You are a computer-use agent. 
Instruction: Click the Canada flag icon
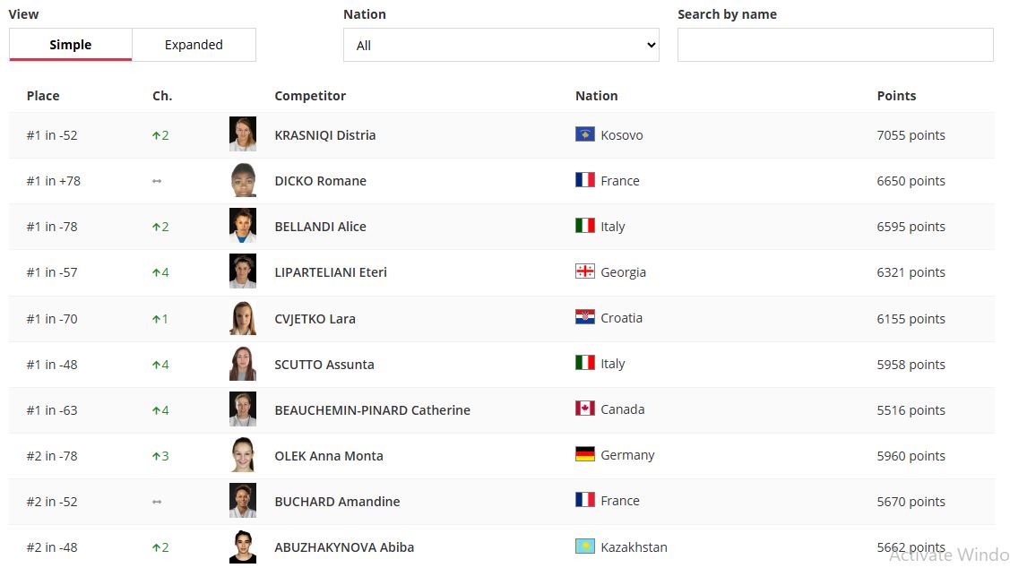[585, 409]
